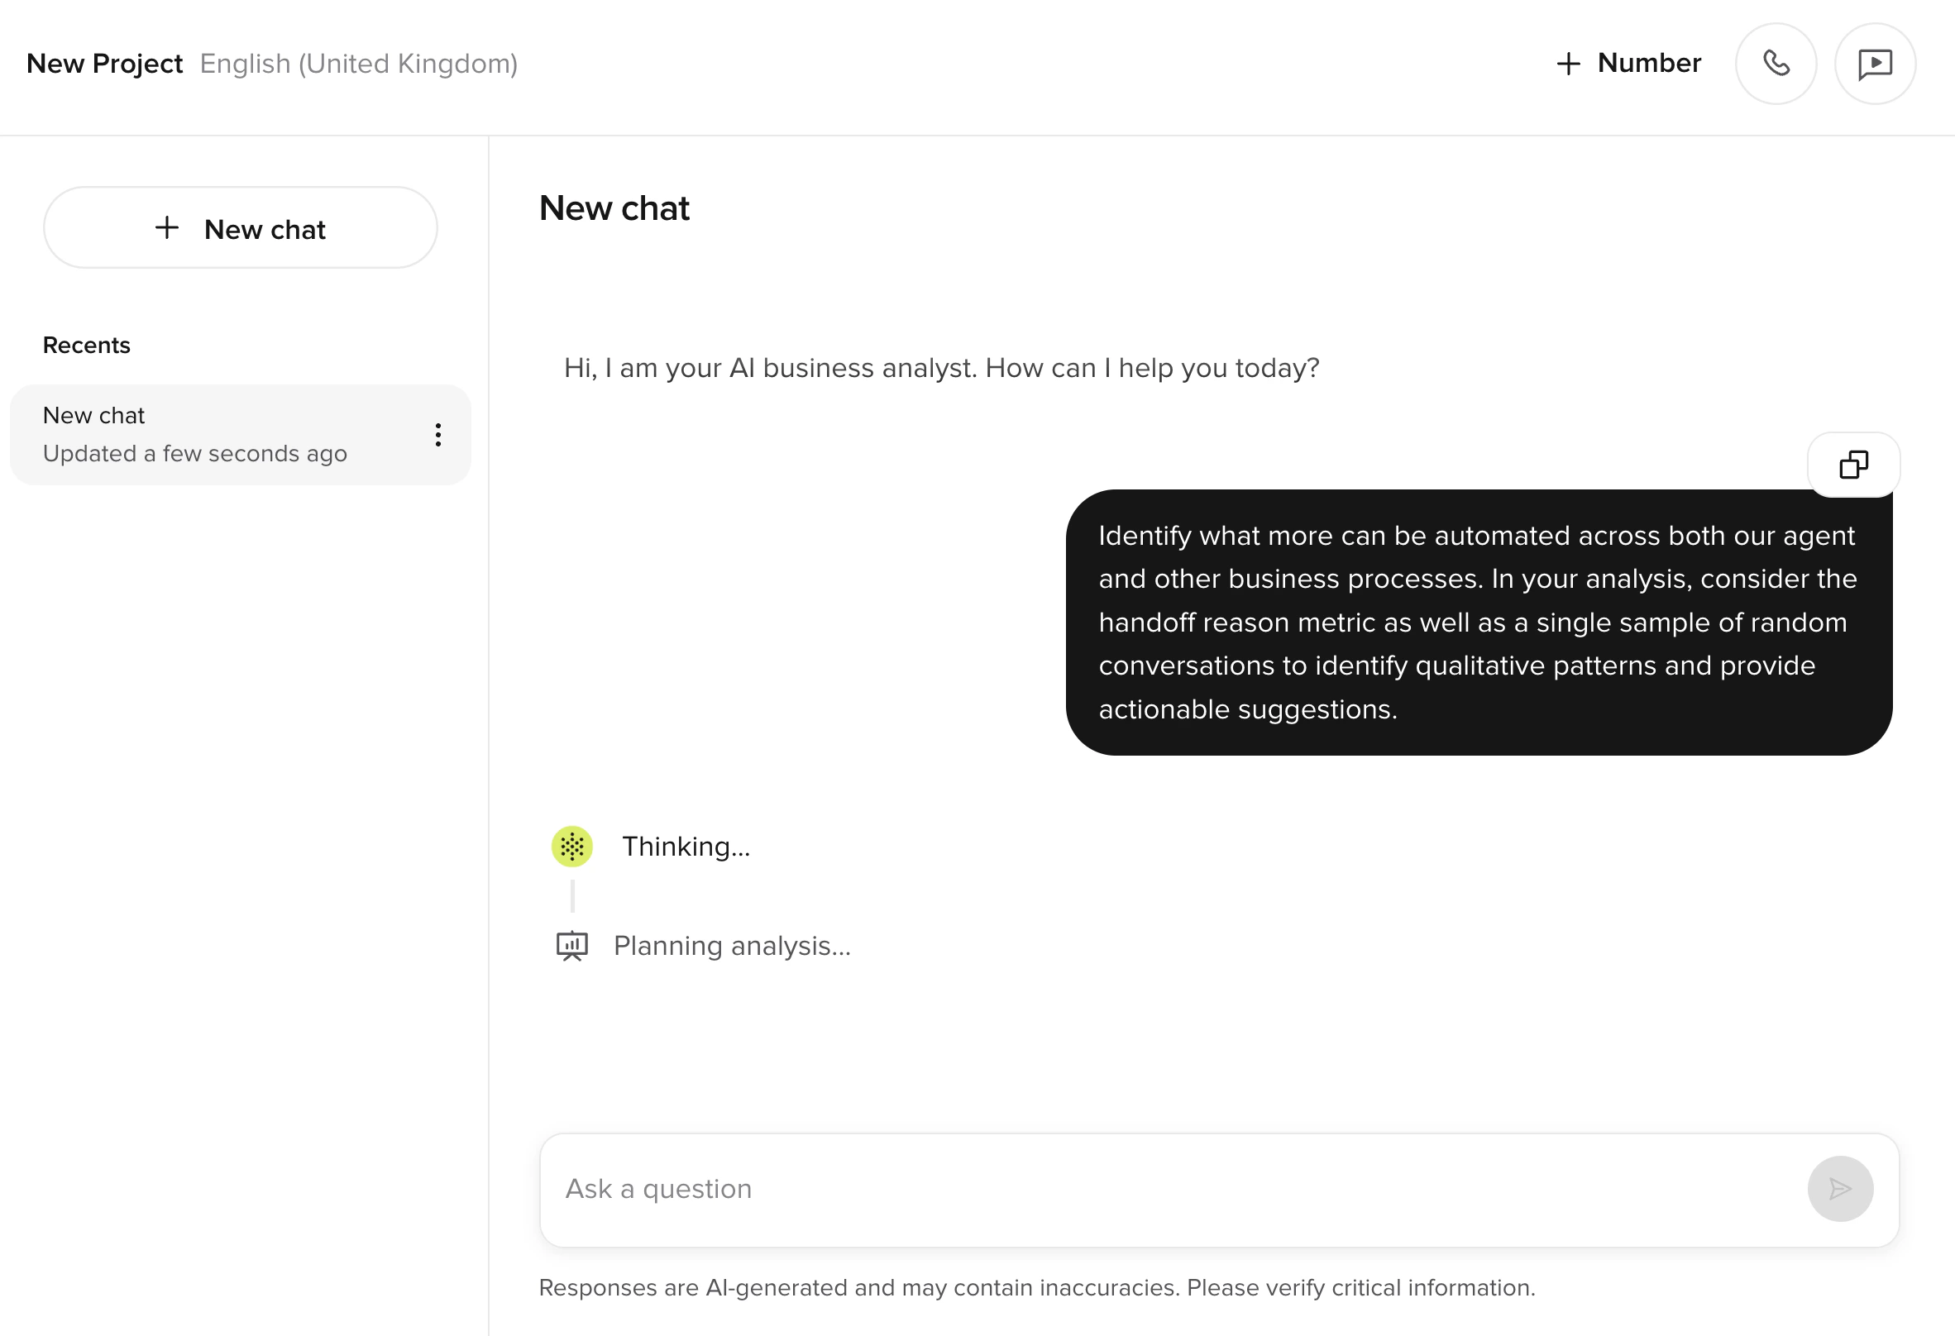Start a New chat from the sidebar

point(241,228)
